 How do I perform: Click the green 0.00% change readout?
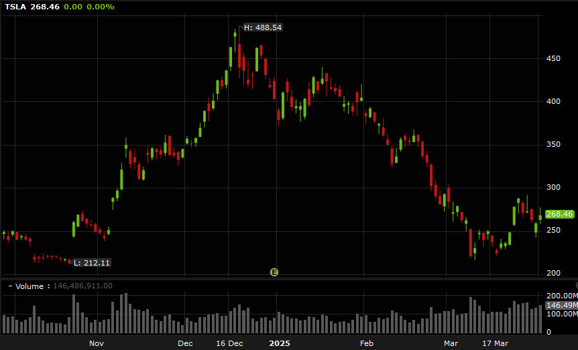tap(101, 7)
